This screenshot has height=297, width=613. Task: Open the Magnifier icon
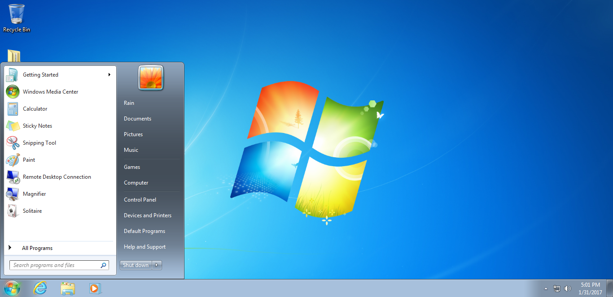coord(13,194)
